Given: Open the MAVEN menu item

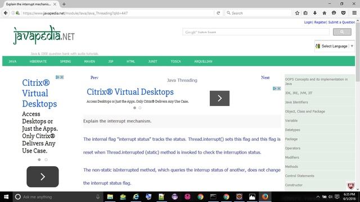Looking at the screenshot, I should [89, 61].
